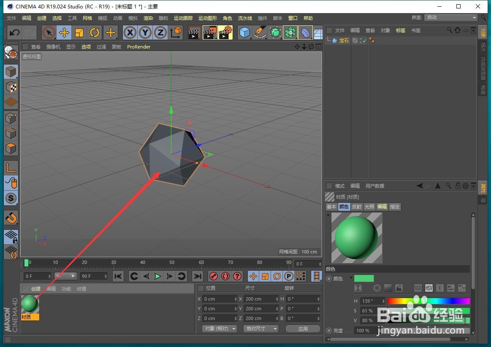This screenshot has height=347, width=491.
Task: Activate the Scale tool in top toolbar
Action: [x=79, y=32]
